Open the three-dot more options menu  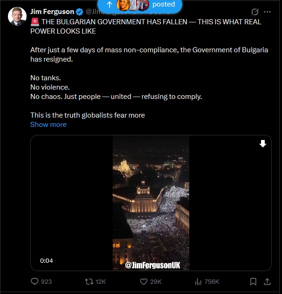tap(267, 12)
